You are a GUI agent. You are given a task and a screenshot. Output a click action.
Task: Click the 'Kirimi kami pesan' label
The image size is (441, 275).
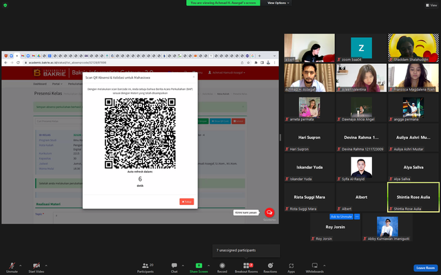246,212
